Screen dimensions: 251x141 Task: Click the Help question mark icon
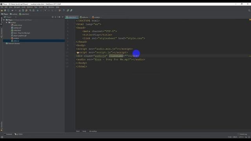[x=64, y=11]
